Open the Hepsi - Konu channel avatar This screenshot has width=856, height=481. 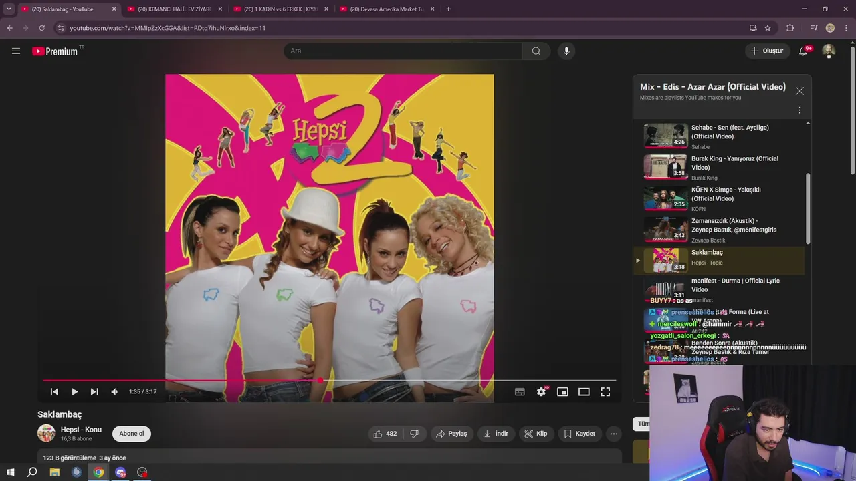46,433
